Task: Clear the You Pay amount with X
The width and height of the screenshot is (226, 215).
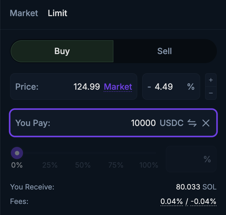Action: 206,123
